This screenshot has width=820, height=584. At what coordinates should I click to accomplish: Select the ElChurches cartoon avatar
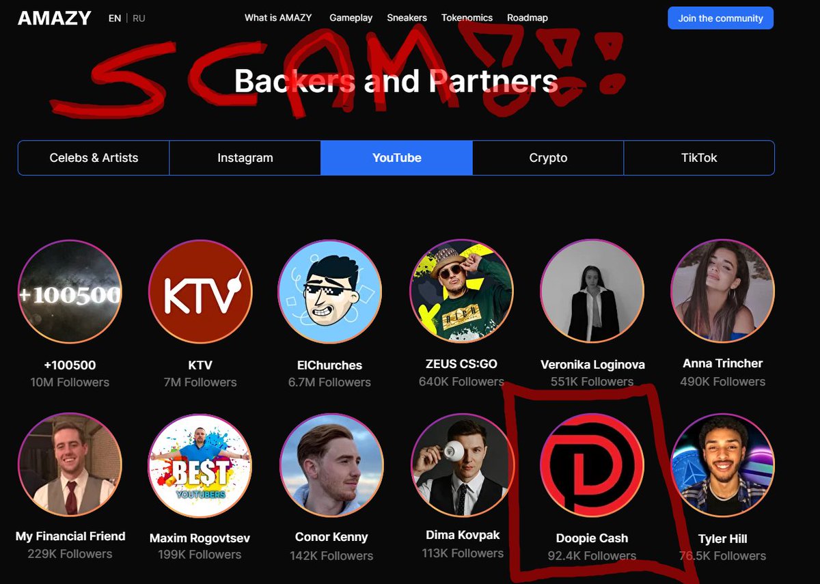coord(329,292)
